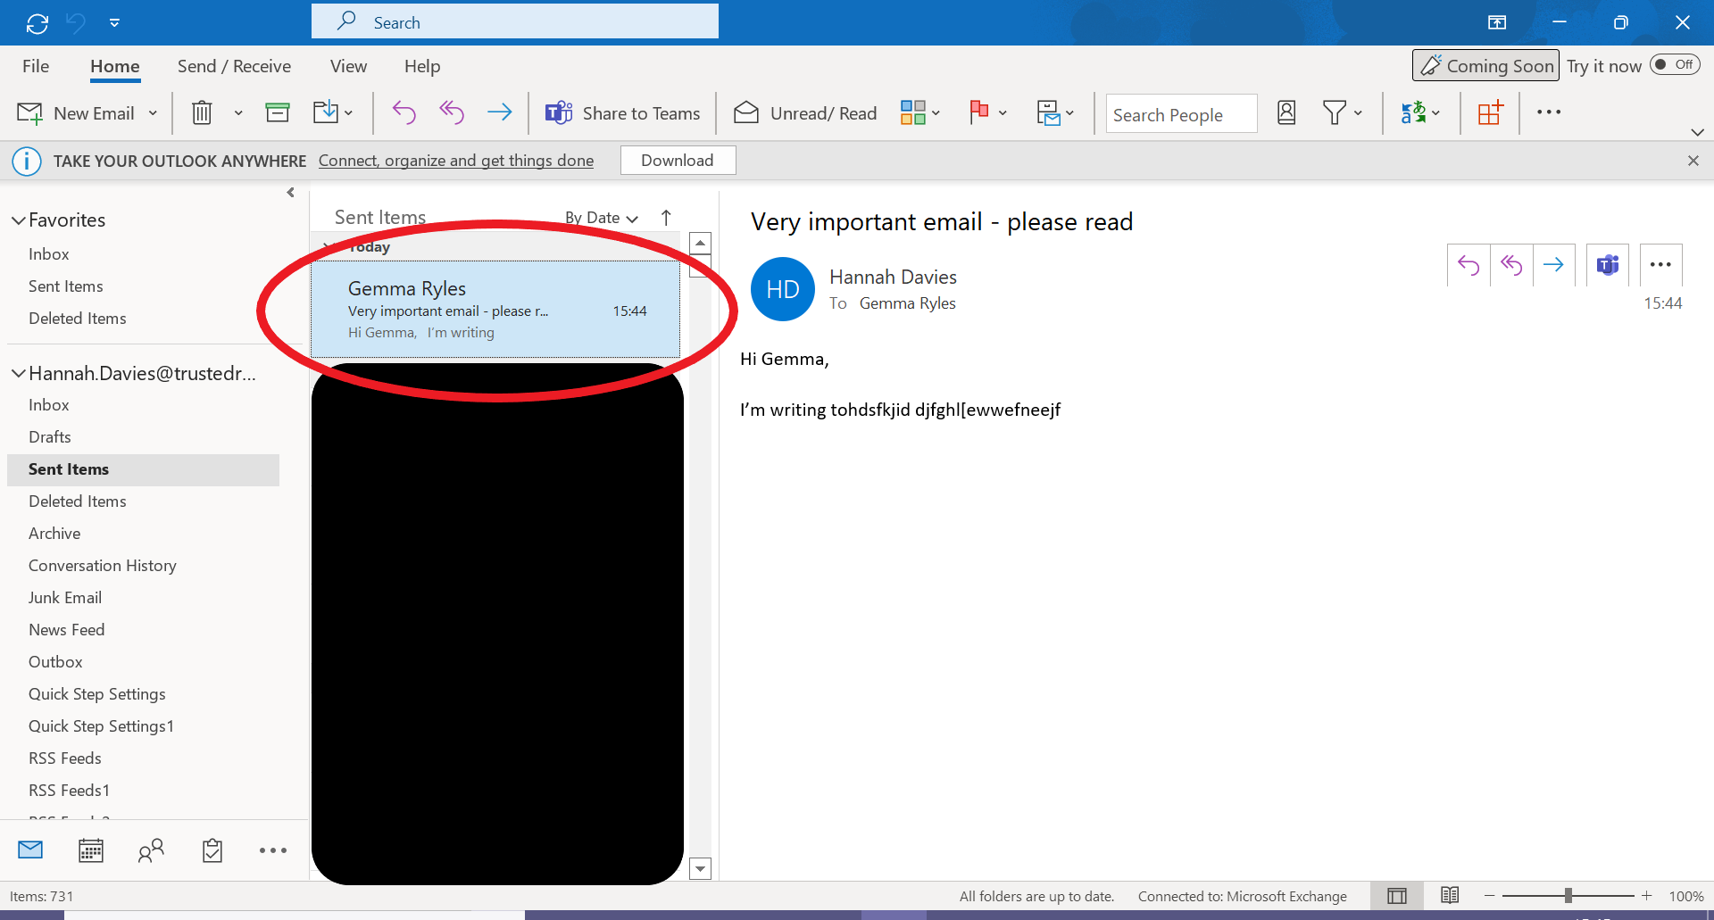Collapse the Favorites section

[18, 220]
